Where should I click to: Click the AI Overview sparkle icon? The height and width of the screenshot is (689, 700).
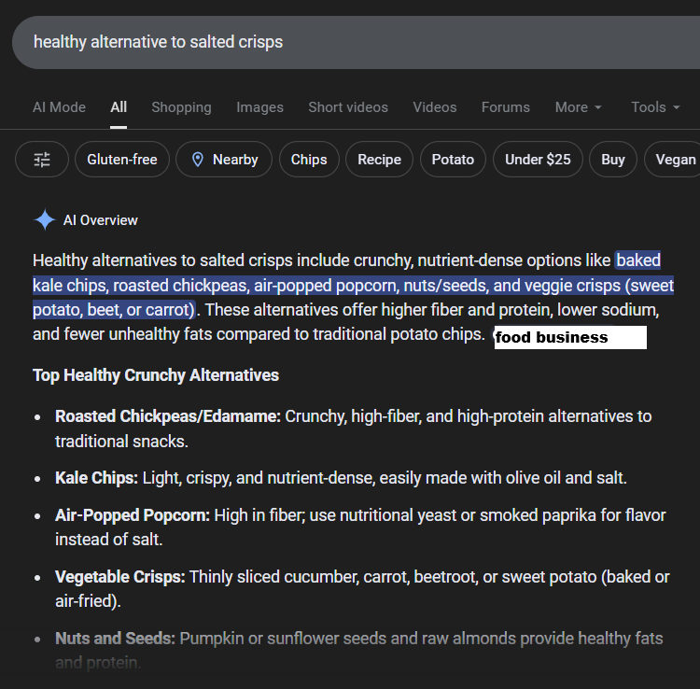coord(44,220)
